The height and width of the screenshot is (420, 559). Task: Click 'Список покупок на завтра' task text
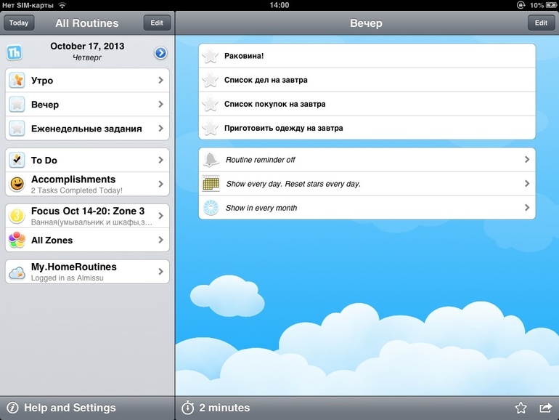pos(274,104)
